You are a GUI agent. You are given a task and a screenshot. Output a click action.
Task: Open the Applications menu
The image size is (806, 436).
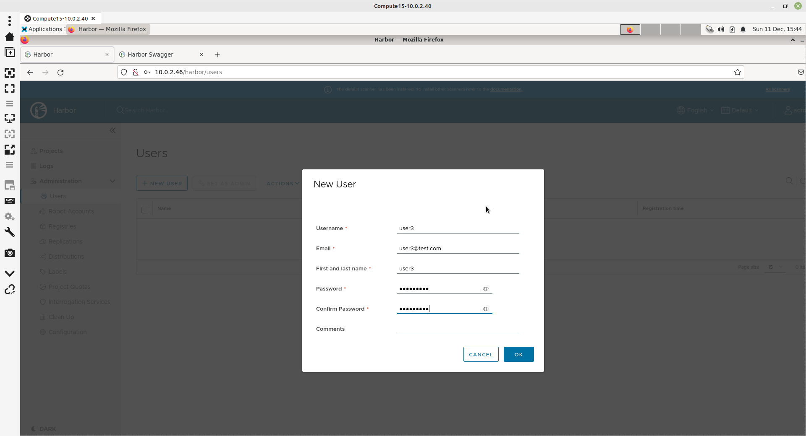coord(42,29)
